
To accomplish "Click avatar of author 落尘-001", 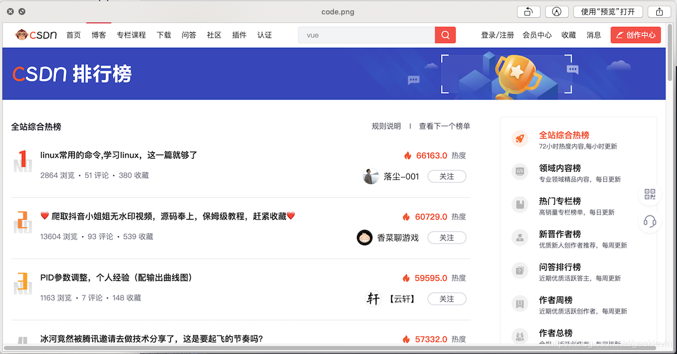I will pos(371,176).
